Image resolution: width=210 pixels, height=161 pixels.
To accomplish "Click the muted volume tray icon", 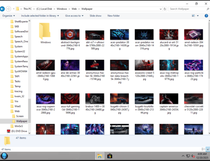I will coord(193,156).
